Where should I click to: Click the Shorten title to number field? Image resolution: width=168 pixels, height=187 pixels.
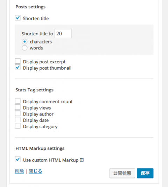click(63, 33)
